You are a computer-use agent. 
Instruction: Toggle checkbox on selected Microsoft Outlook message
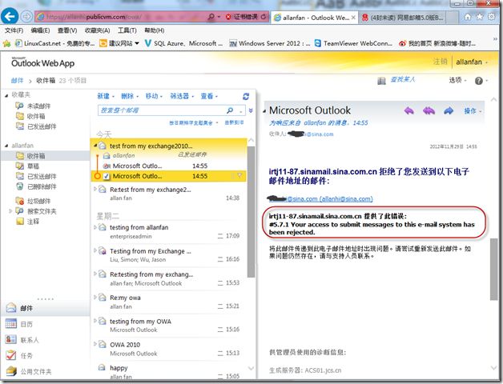(106, 176)
